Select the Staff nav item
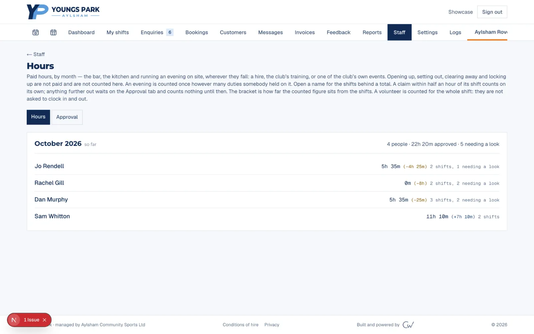534x334 pixels. pos(399,32)
